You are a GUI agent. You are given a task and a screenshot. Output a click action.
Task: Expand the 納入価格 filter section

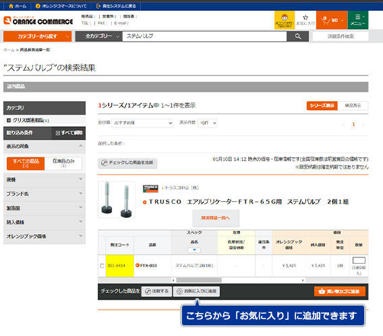point(45,222)
